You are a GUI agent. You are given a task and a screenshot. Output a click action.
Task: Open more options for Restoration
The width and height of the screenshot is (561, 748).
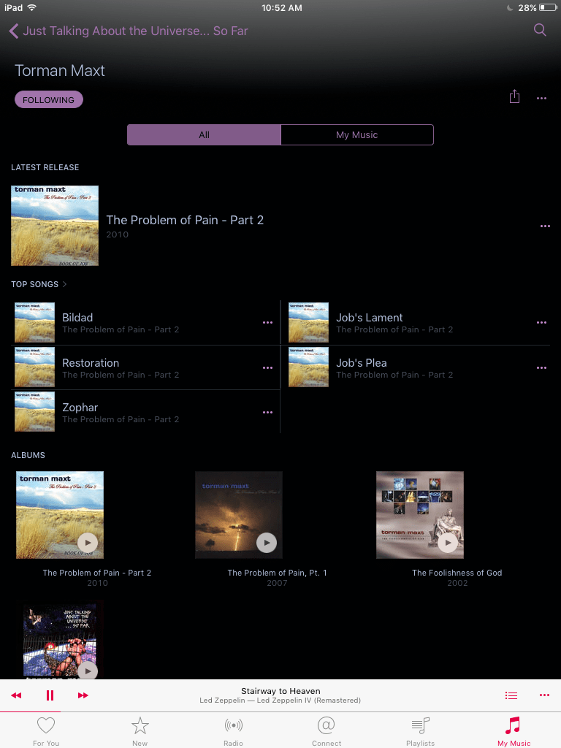point(267,368)
